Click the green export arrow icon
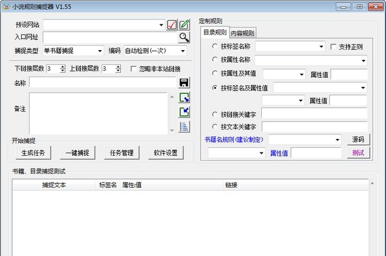Screen dimensions: 386x256 pos(184,98)
